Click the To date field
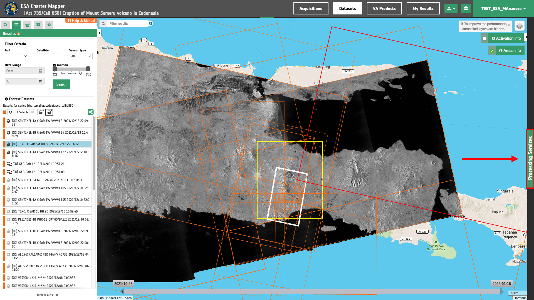 (x=21, y=81)
